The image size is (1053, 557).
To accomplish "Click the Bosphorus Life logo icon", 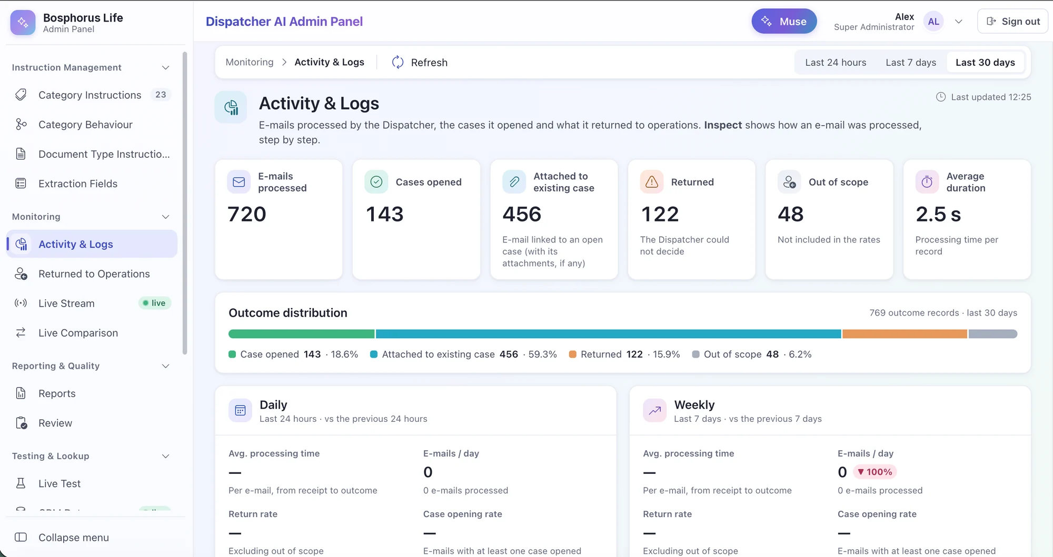I will click(x=23, y=22).
